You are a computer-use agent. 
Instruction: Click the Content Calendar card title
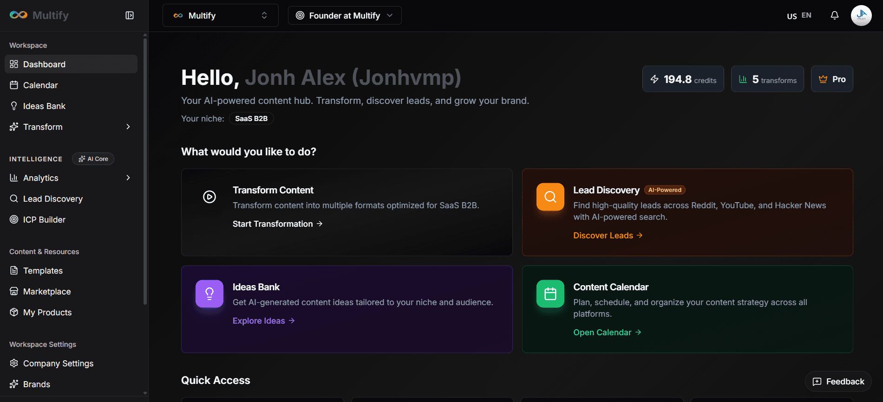[x=611, y=287]
